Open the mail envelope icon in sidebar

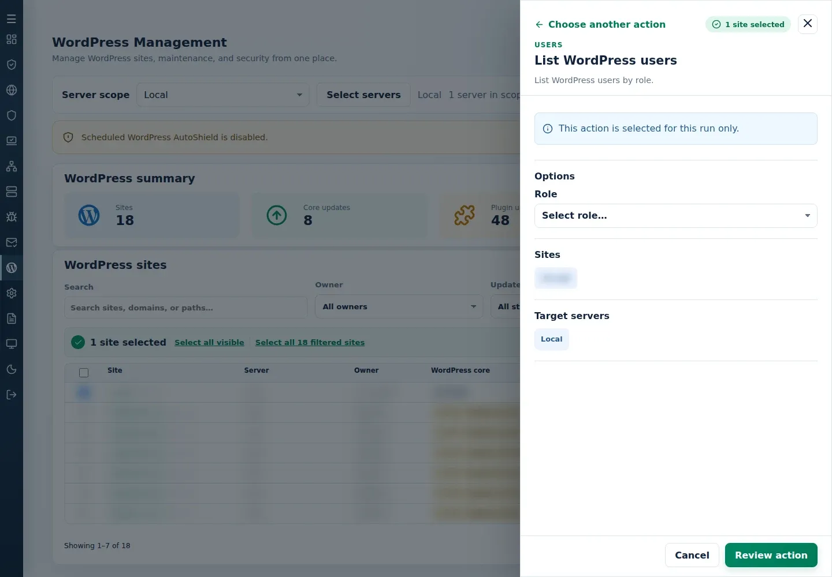coord(12,242)
